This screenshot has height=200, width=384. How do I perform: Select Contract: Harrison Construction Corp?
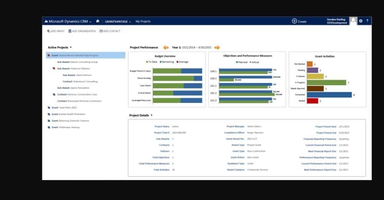(77, 94)
